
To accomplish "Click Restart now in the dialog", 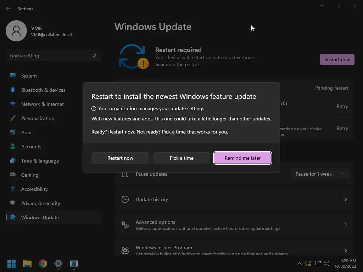I will point(120,158).
